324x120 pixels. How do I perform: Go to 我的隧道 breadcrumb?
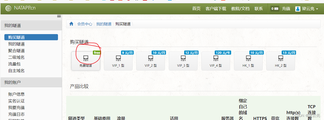(104, 24)
